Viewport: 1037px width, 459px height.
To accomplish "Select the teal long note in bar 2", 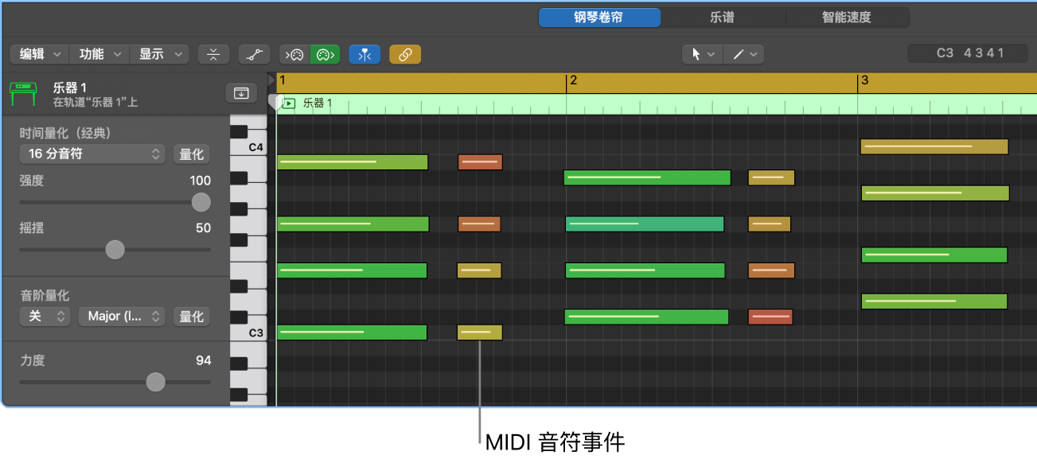I will (x=645, y=224).
